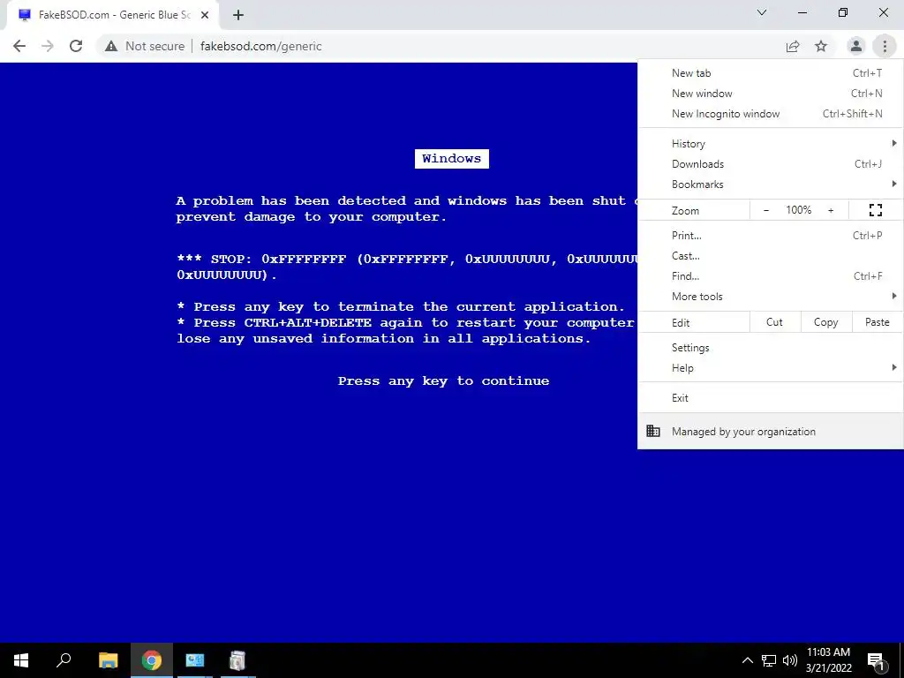Open the tab search chevron

[x=762, y=12]
